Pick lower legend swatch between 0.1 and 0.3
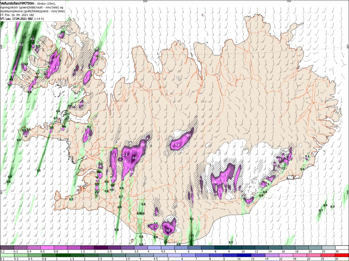 (x=7, y=255)
